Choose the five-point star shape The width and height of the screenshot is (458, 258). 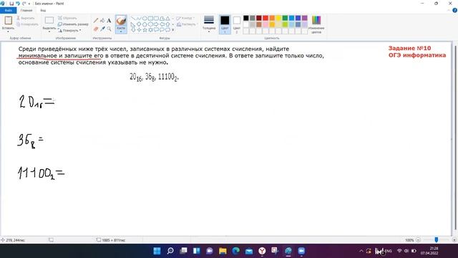click(x=145, y=30)
